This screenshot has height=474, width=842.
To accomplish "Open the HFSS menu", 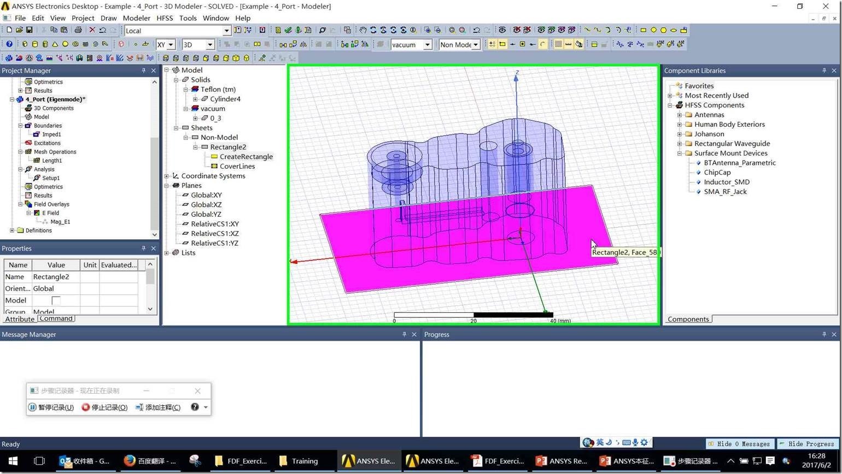I will coord(164,18).
